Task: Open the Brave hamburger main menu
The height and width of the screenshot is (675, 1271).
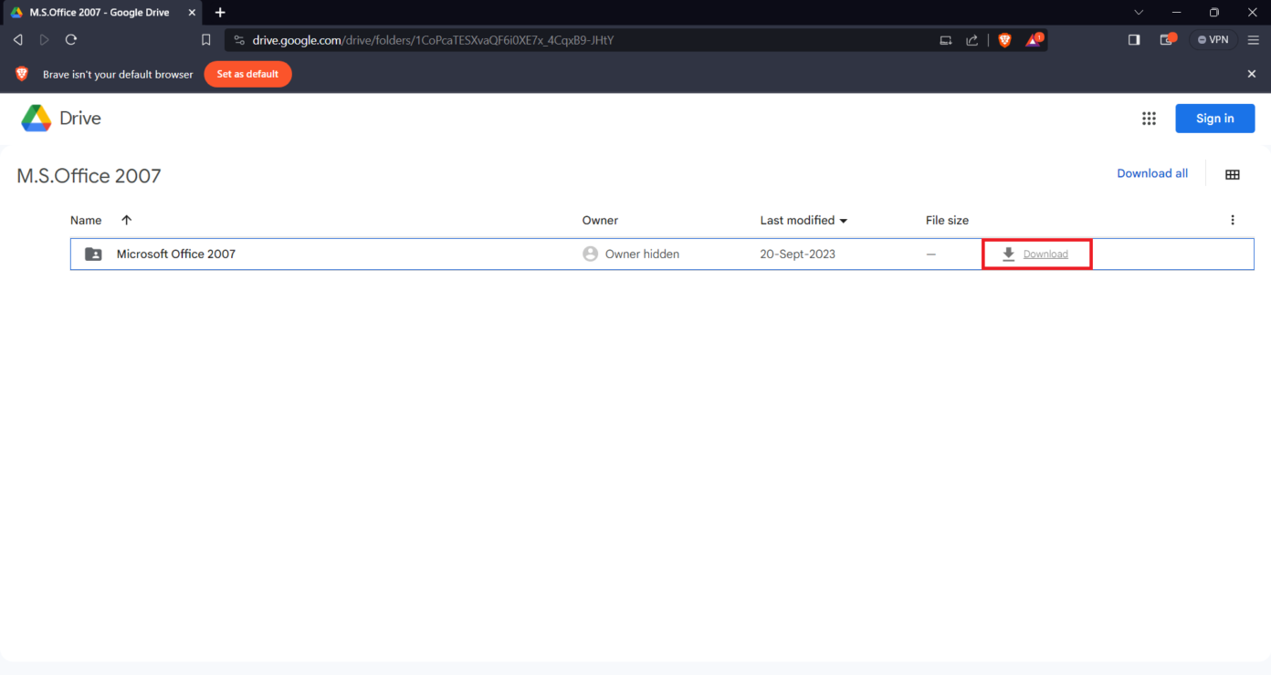Action: pyautogui.click(x=1254, y=40)
